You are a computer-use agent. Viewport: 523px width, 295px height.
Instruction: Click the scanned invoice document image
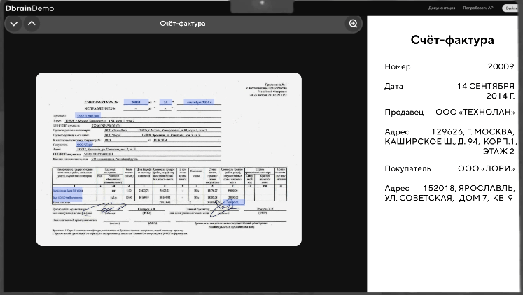click(169, 159)
